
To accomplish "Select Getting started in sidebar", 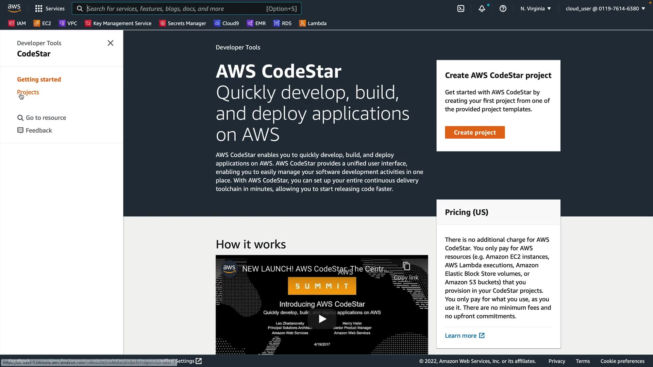I will click(39, 79).
